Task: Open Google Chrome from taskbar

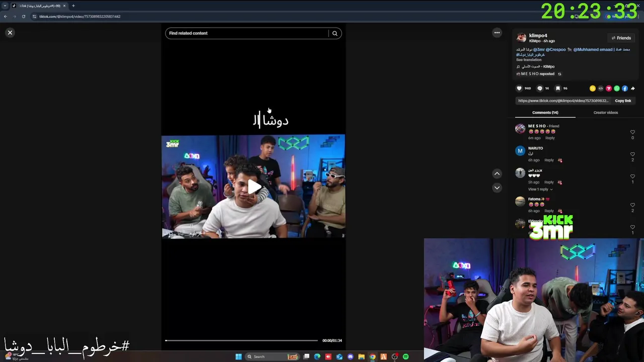Action: (x=372, y=356)
